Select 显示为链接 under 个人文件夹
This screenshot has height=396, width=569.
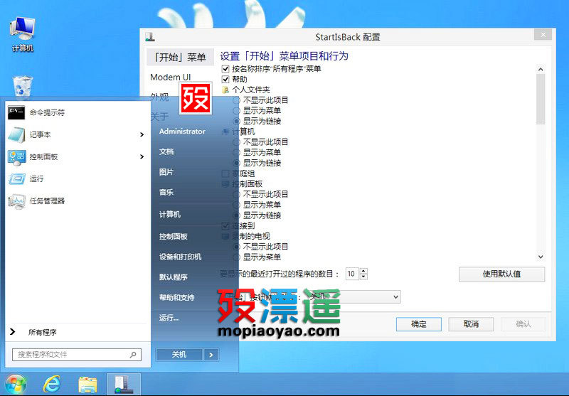[x=236, y=121]
